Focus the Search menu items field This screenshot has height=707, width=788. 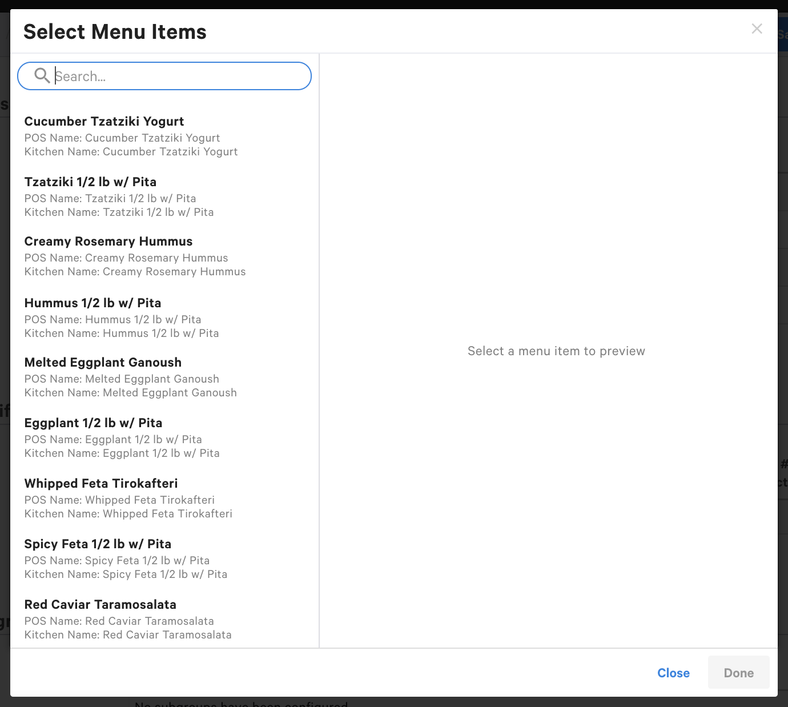(x=177, y=77)
